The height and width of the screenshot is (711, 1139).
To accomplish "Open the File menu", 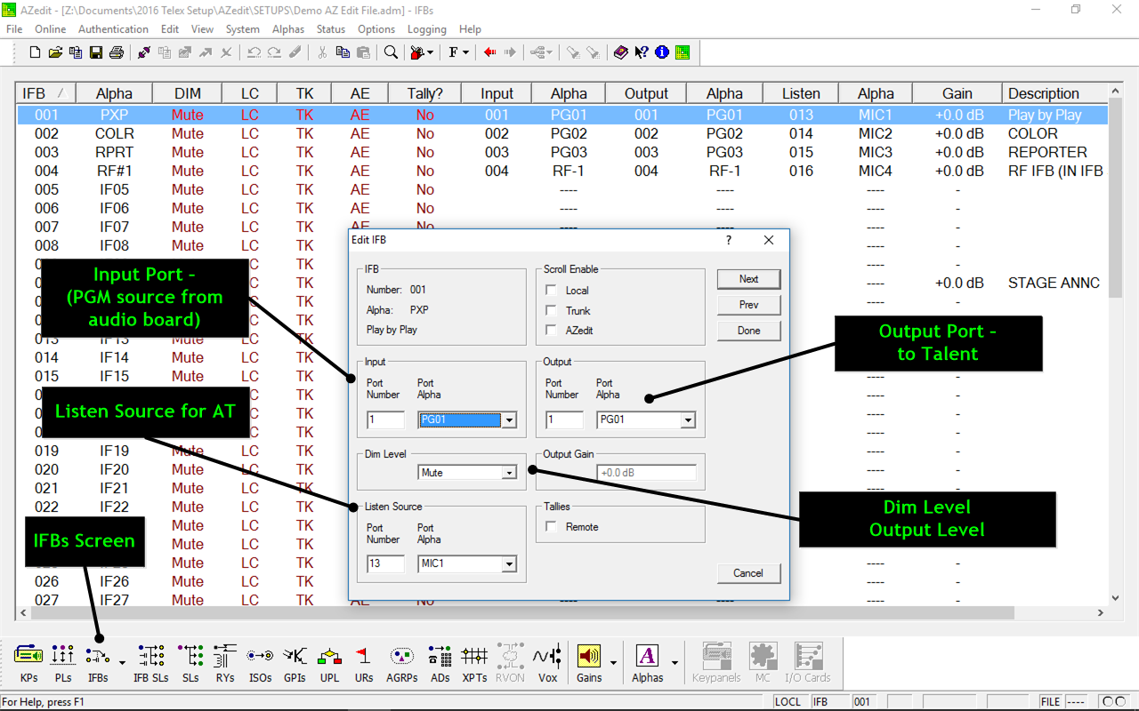I will (14, 29).
